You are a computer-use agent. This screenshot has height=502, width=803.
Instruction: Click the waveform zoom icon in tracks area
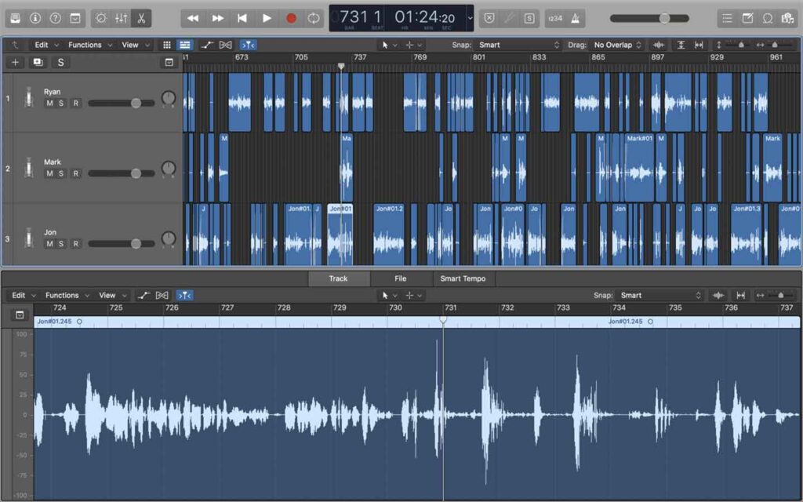pyautogui.click(x=659, y=45)
